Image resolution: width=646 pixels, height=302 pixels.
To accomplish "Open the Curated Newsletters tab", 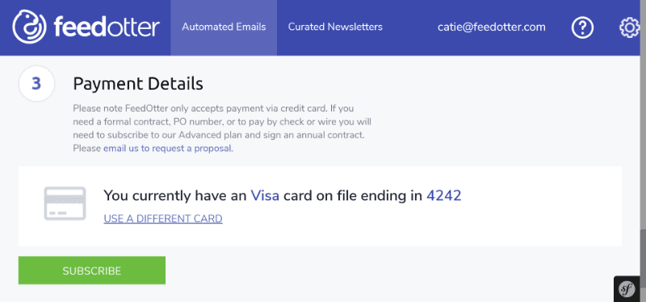I will [335, 27].
